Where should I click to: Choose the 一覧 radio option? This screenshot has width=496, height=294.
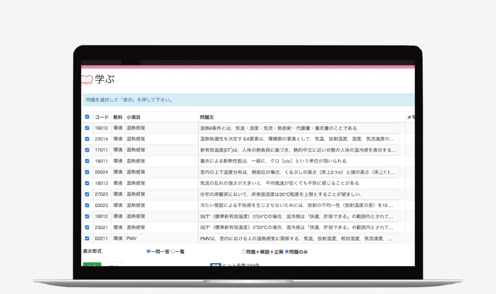pyautogui.click(x=173, y=251)
